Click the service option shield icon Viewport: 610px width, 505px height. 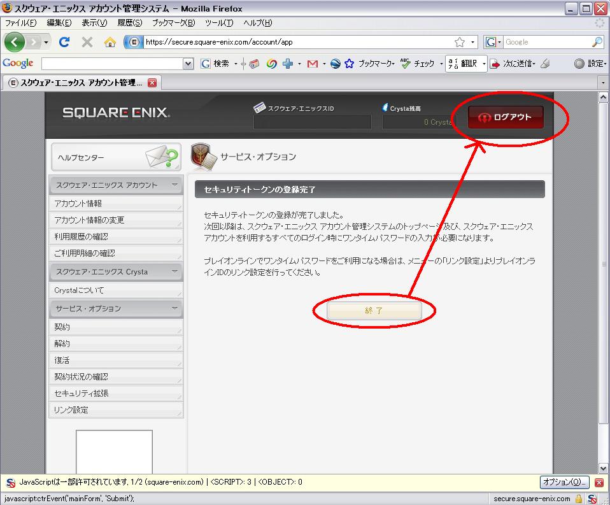click(204, 157)
